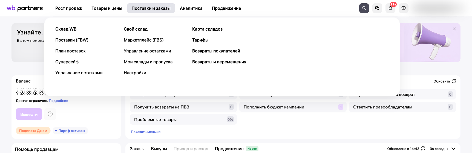Open notifications bell with 99+ badge

click(x=390, y=8)
